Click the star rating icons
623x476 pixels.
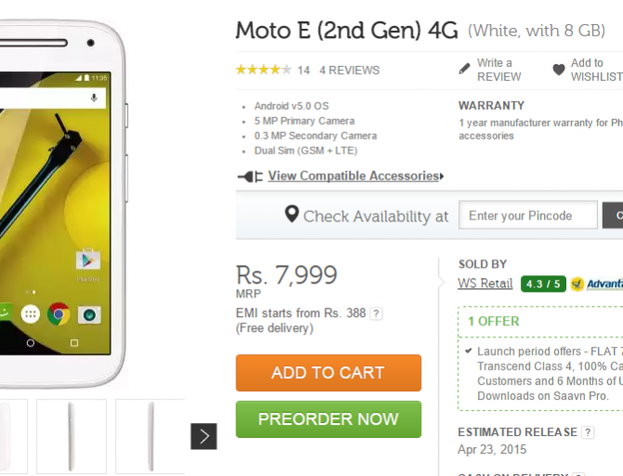click(262, 70)
